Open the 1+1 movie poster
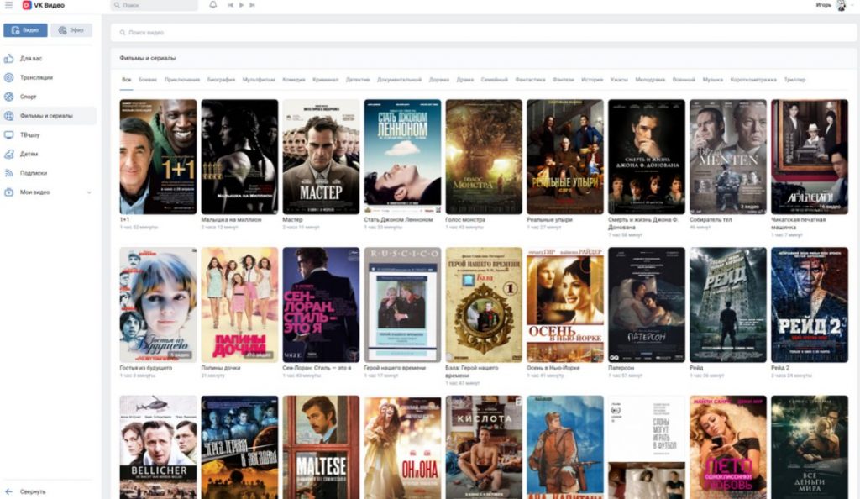 [158, 157]
